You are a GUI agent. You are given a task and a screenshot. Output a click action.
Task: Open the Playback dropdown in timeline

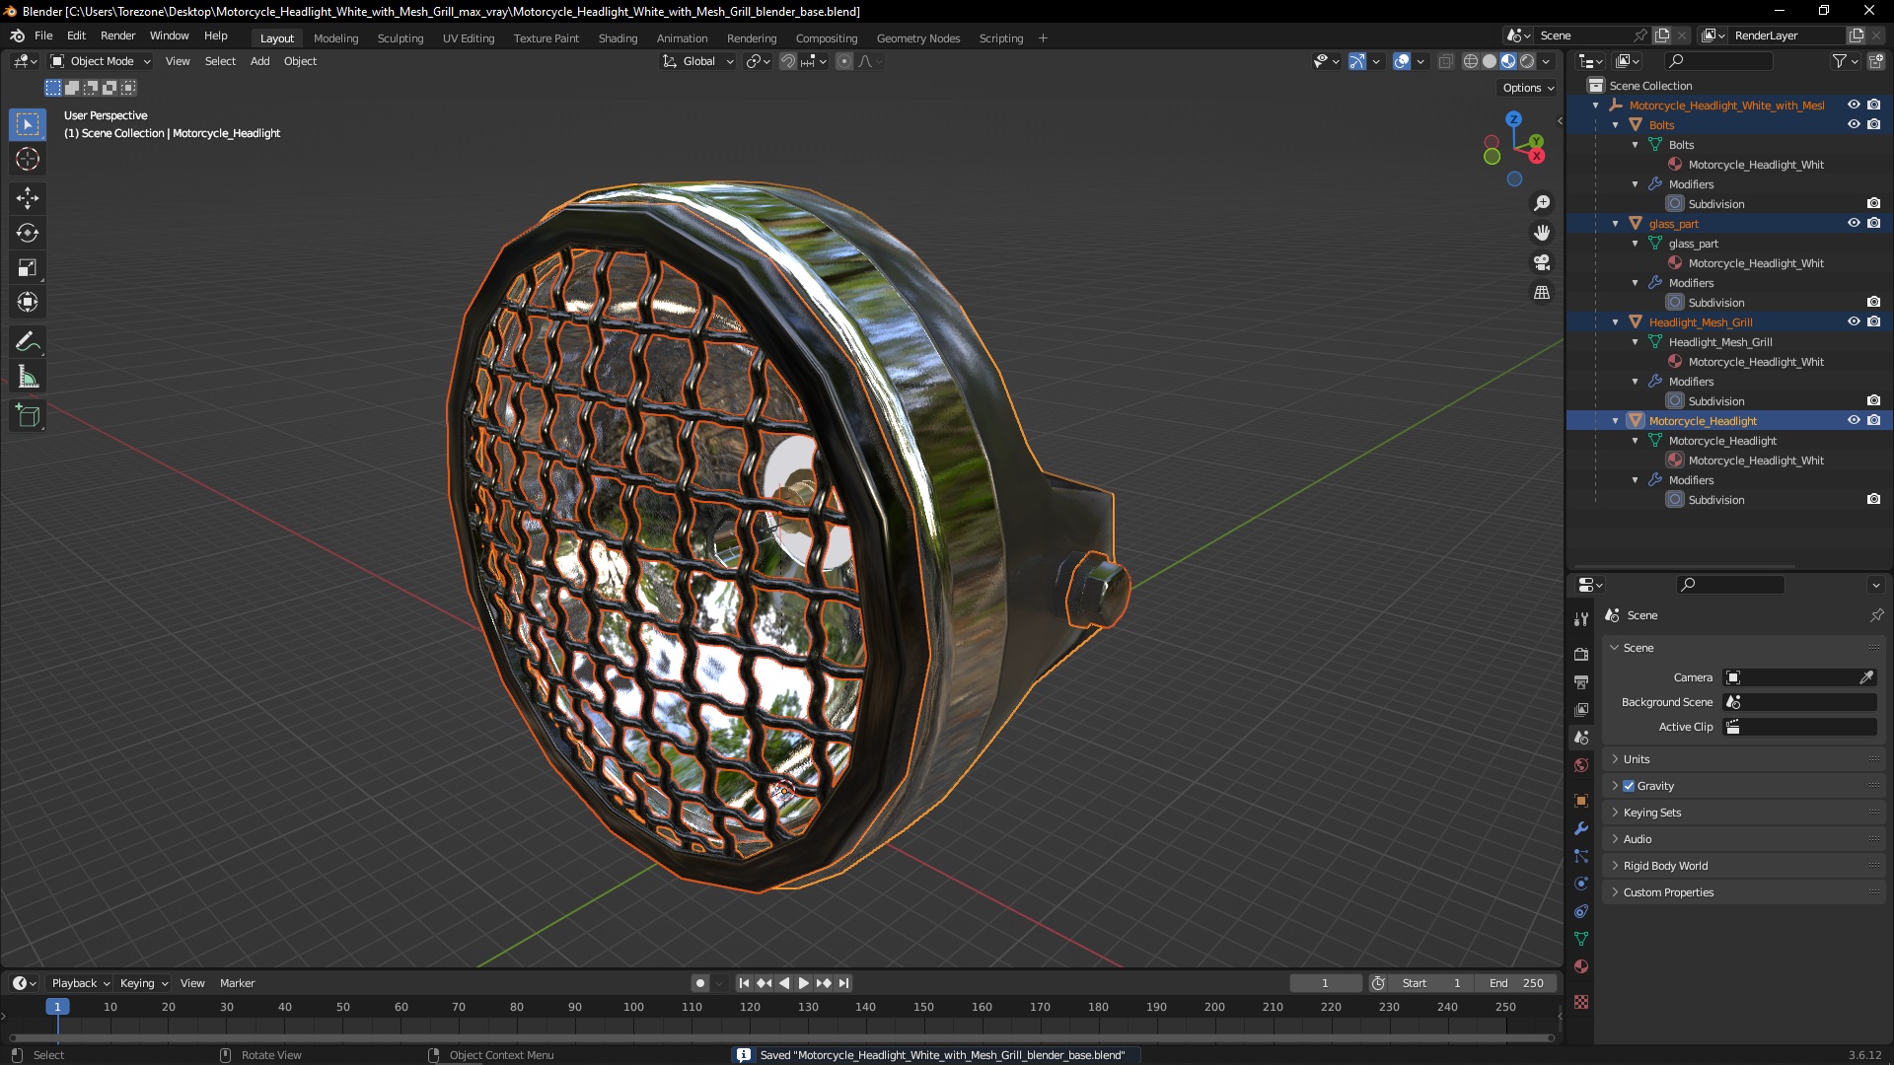[80, 983]
